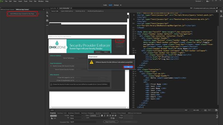Click the INS insert mode indicator
The width and height of the screenshot is (223, 125).
pos(205,110)
